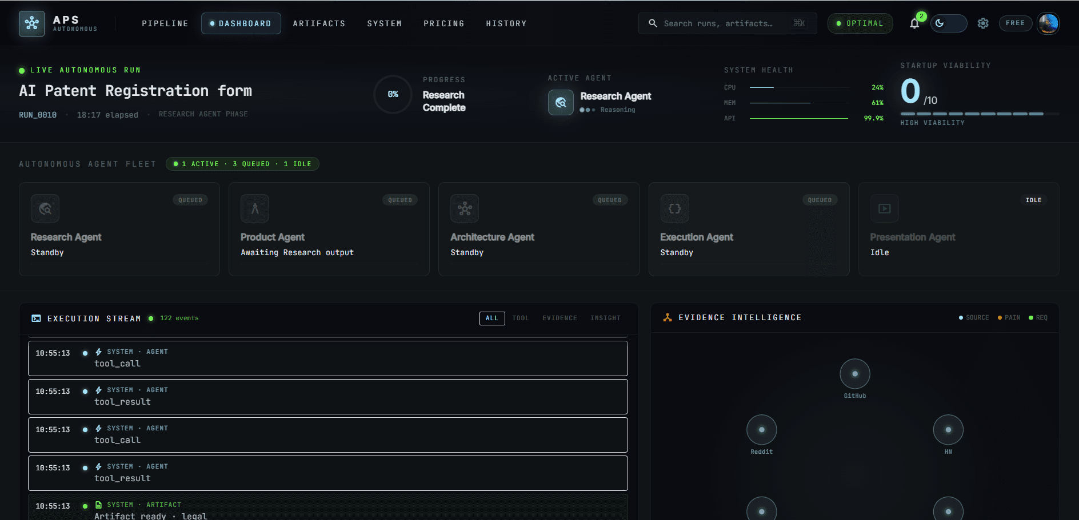1079x520 pixels.
Task: Click QUEUED badge on Execution Agent card
Action: 820,200
